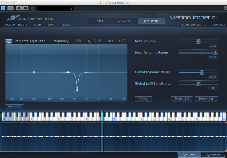
Task: Click OPTIMIZE
Action: pos(219,25)
